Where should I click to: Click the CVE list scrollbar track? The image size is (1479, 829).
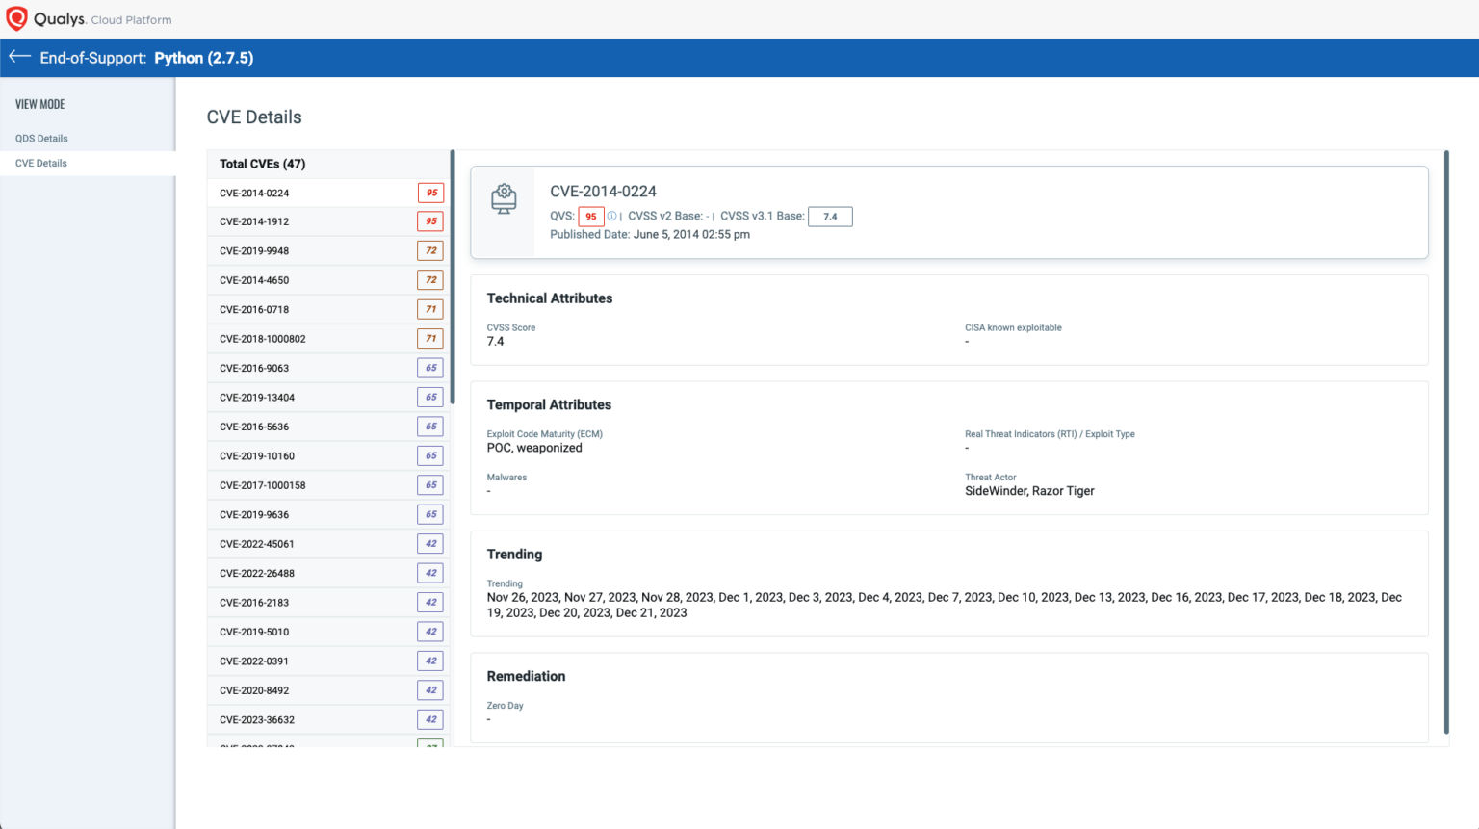click(x=452, y=289)
